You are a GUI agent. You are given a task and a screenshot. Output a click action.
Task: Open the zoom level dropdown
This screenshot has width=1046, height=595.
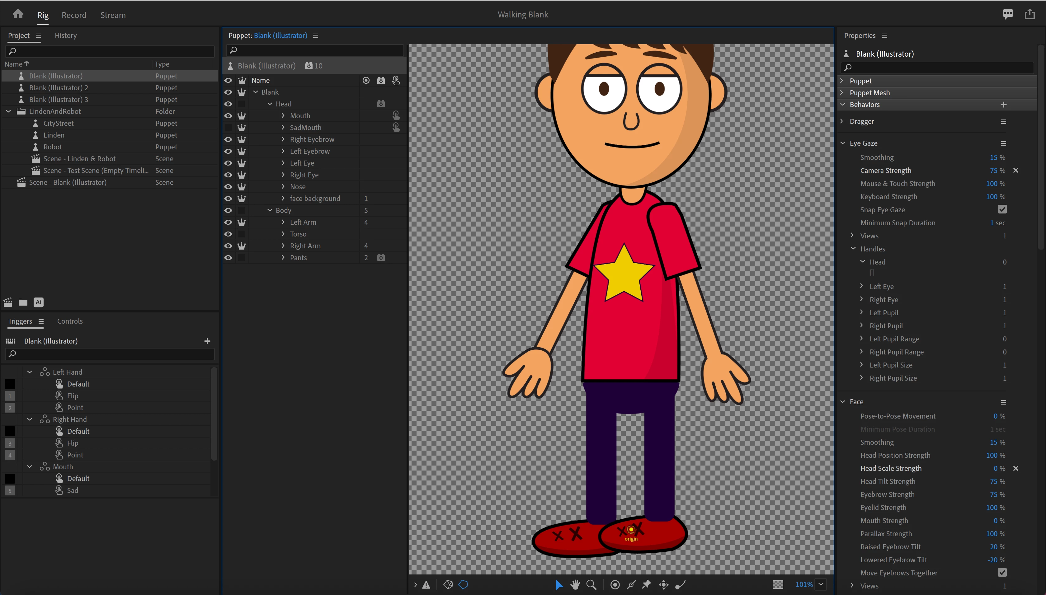[821, 584]
